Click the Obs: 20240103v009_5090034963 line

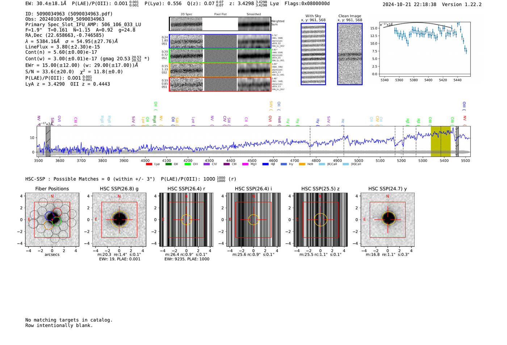point(65,19)
